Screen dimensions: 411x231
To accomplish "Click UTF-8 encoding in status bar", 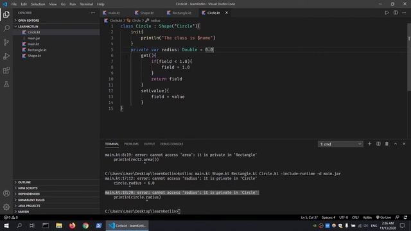I will tap(344, 218).
